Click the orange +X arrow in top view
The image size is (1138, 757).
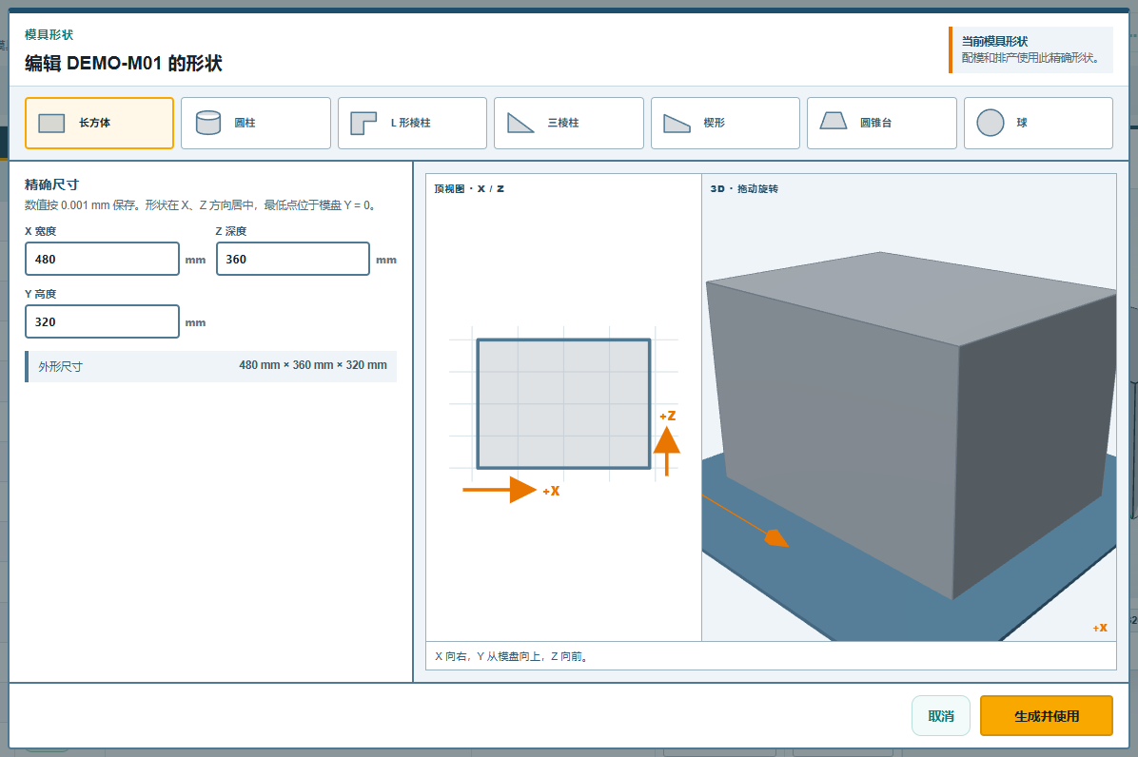(x=500, y=490)
